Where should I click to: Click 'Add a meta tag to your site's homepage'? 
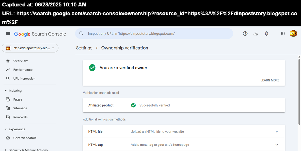(160, 145)
